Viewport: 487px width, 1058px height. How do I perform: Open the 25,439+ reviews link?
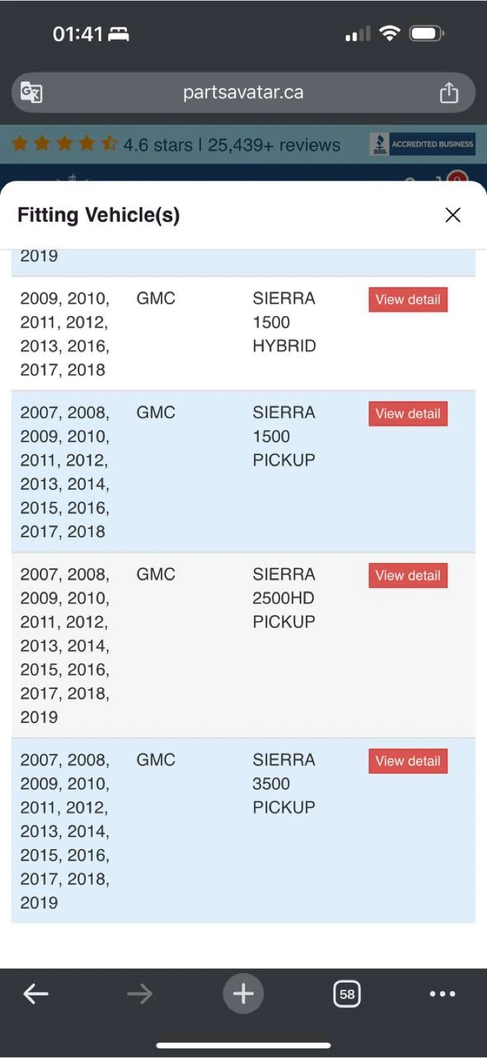(x=274, y=145)
